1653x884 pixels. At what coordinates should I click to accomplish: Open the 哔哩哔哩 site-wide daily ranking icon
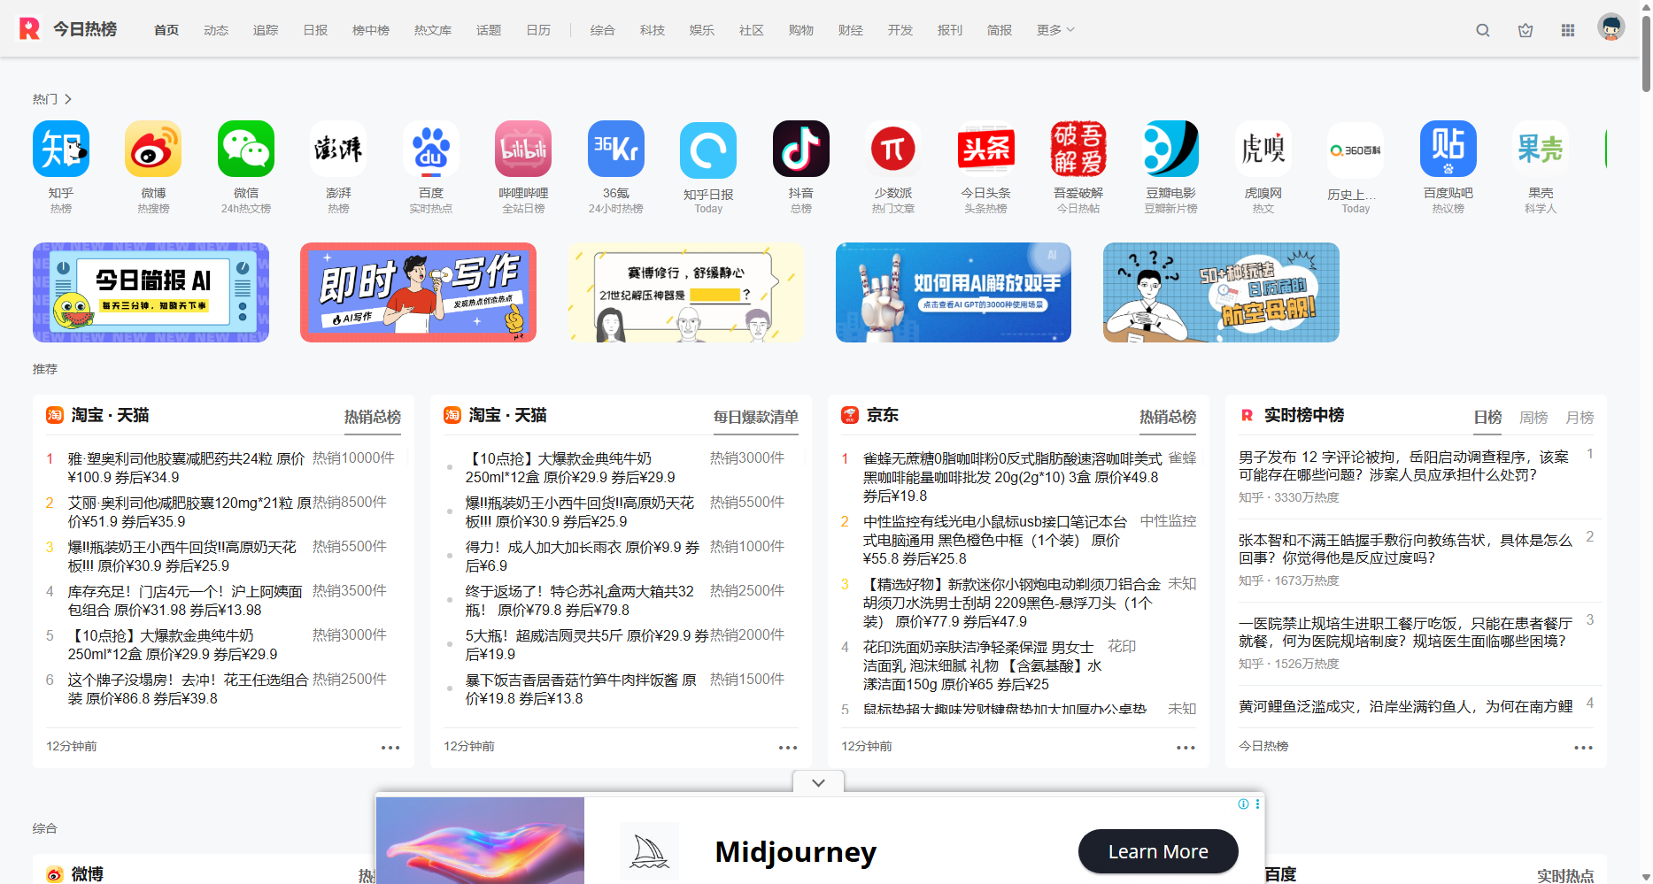pyautogui.click(x=523, y=149)
